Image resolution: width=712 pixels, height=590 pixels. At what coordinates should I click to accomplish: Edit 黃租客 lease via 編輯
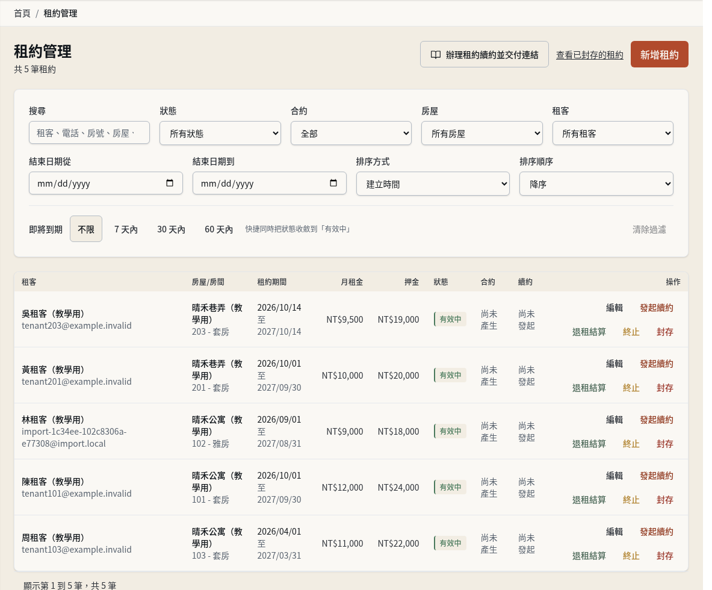click(x=614, y=364)
